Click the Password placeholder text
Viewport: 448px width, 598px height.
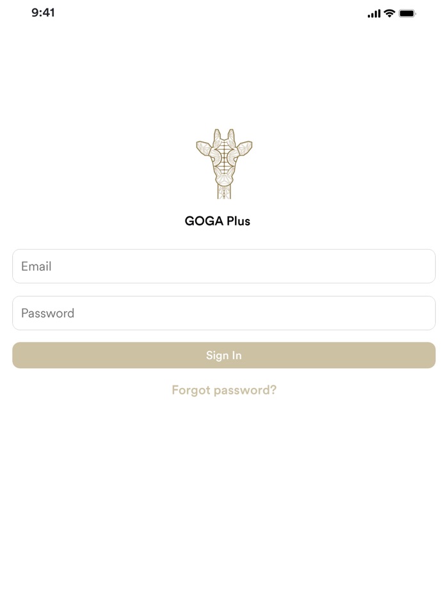tap(48, 313)
